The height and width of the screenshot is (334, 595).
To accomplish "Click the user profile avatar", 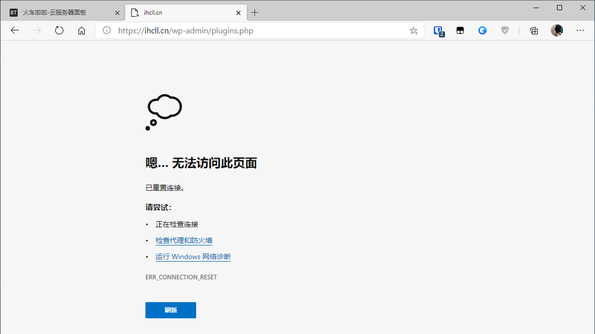I will coord(556,30).
